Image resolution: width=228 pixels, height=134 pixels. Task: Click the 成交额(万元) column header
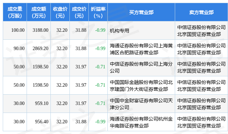(39, 12)
